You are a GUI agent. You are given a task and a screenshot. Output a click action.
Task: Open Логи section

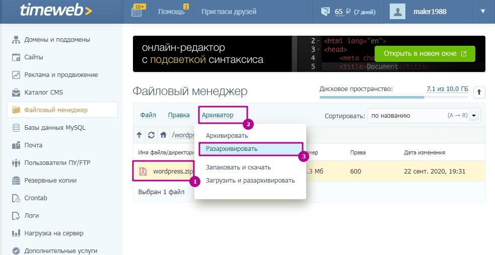(x=32, y=216)
